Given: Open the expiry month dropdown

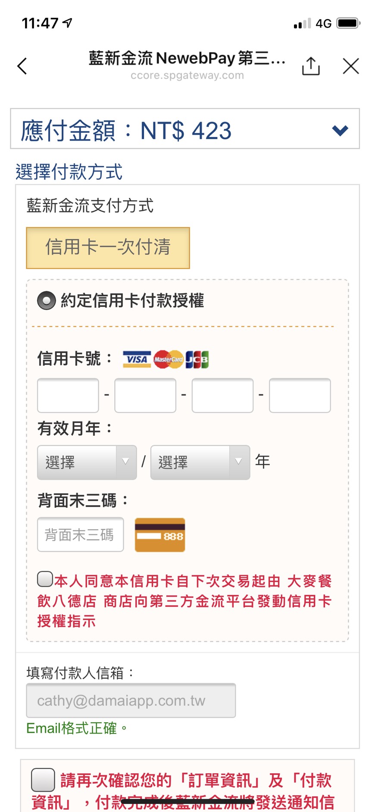Looking at the screenshot, I should tap(87, 462).
